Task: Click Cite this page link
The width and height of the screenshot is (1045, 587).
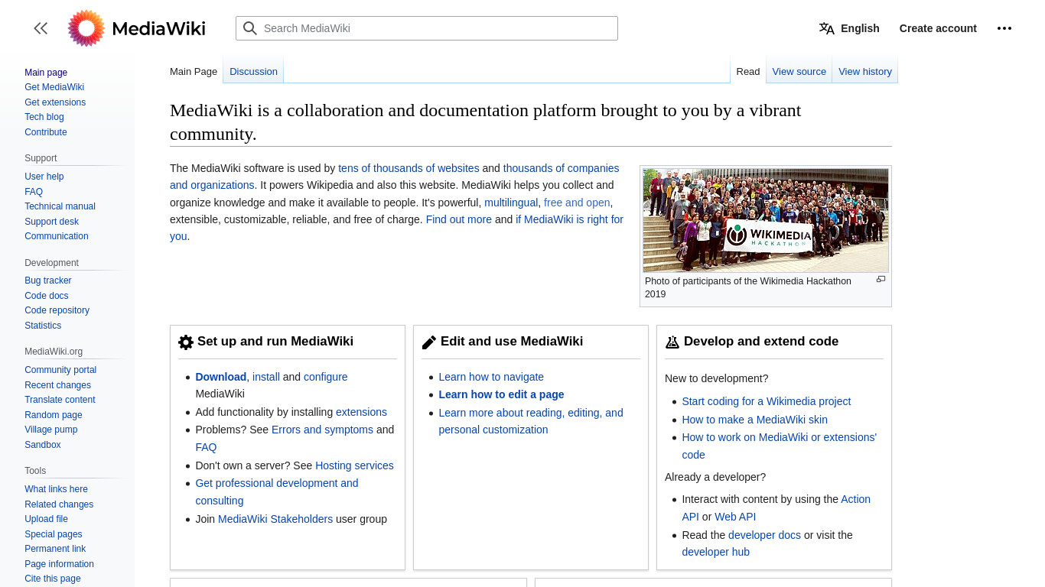Action: 53,579
